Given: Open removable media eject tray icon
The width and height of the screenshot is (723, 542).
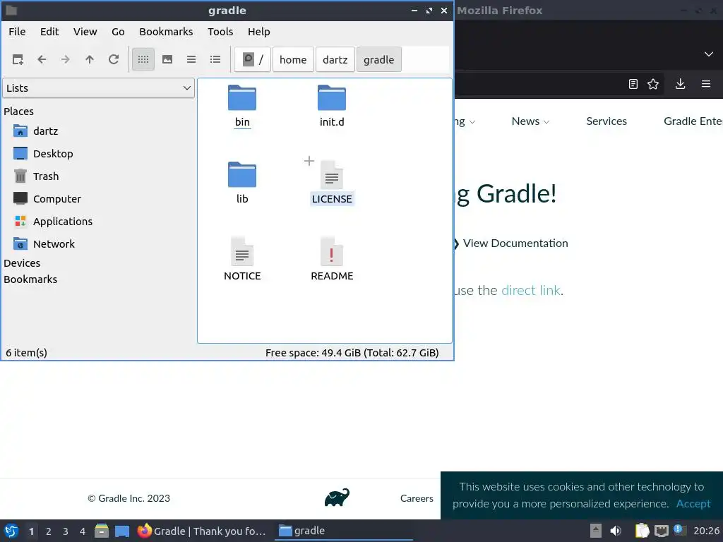Looking at the screenshot, I should [596, 531].
